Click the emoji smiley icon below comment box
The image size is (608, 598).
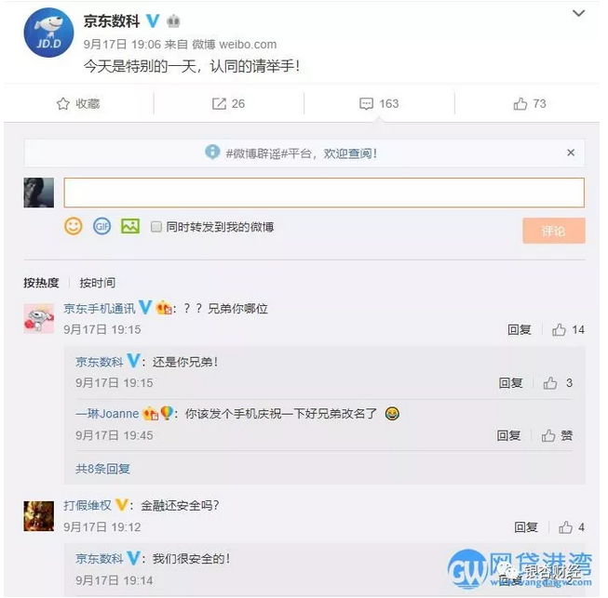(x=74, y=226)
